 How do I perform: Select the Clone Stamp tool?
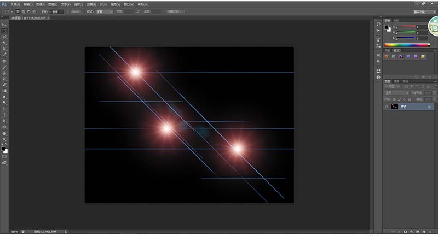pos(4,73)
